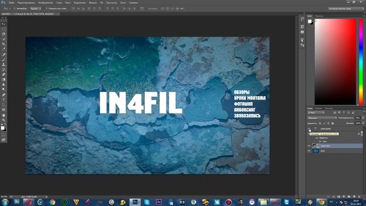Select the Clone Stamp tool
The height and width of the screenshot is (206, 366).
(3, 65)
